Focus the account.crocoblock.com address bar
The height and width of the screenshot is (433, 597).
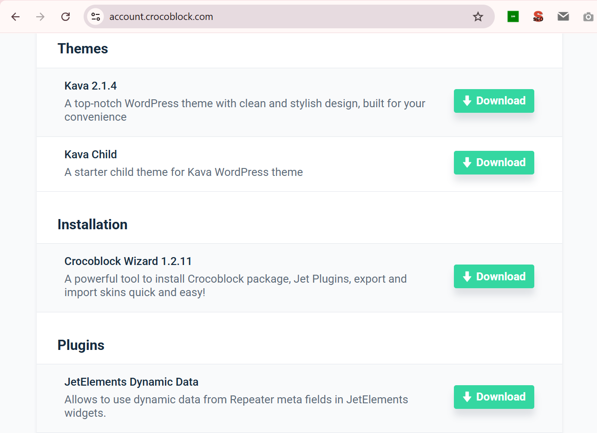click(279, 17)
